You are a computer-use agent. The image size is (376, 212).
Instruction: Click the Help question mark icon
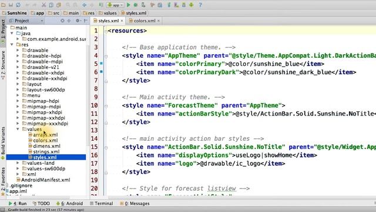click(x=200, y=5)
